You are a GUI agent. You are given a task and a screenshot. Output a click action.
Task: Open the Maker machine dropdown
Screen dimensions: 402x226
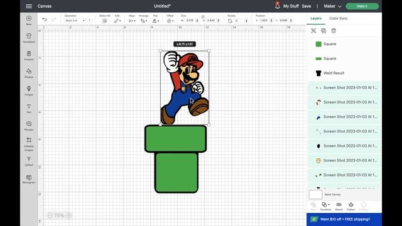point(332,6)
